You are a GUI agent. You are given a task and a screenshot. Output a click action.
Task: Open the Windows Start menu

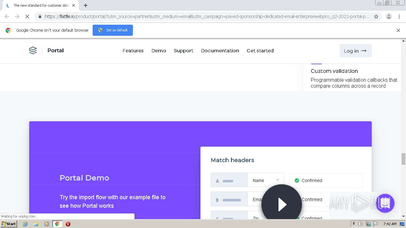[9, 224]
